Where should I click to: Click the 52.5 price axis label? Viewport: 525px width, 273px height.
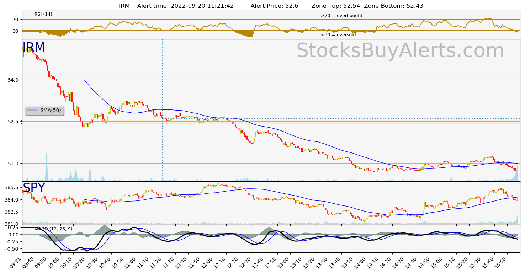pos(14,122)
